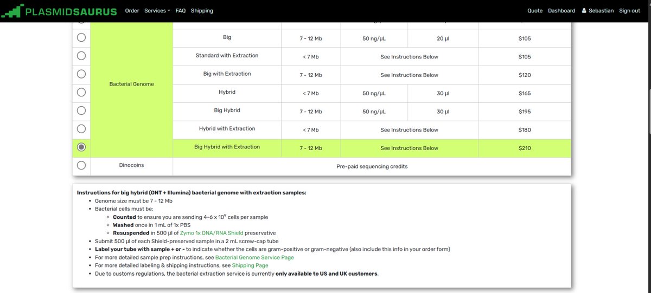Image resolution: width=651 pixels, height=293 pixels.
Task: Open the Order page
Action: click(132, 11)
